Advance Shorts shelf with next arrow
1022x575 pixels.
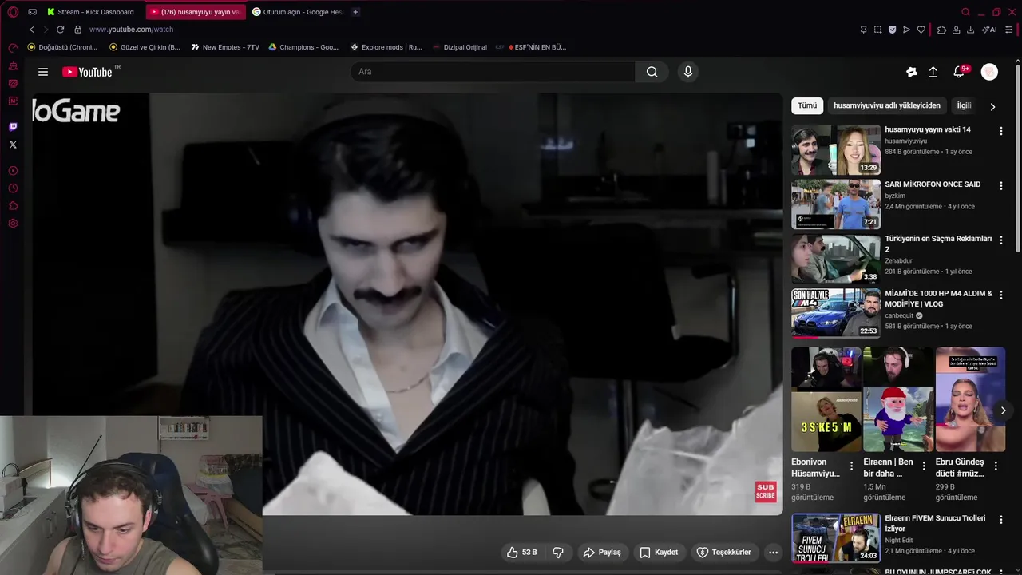(1004, 410)
